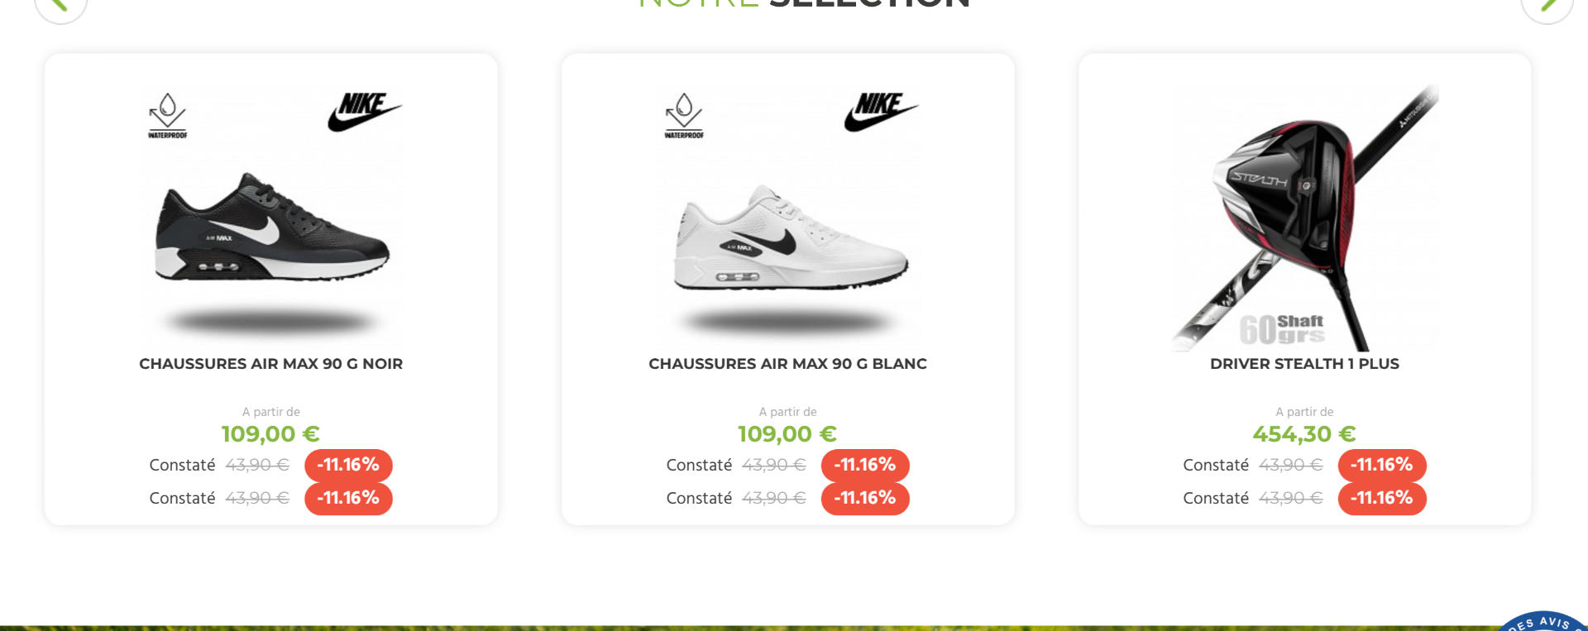Click second -11.16% badge on white shoe card
Screen dimensions: 1588x631
(865, 499)
